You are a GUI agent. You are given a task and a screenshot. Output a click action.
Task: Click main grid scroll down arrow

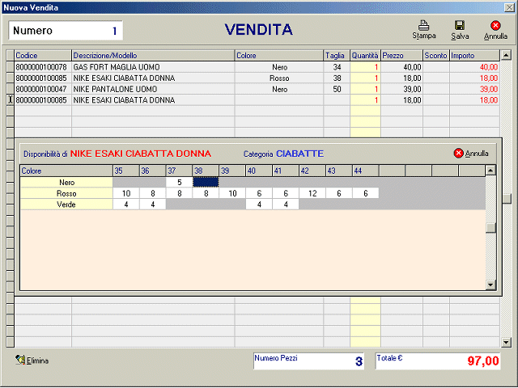(x=506, y=343)
